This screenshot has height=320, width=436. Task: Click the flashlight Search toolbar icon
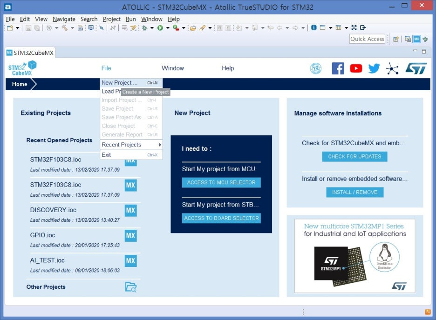click(x=203, y=28)
